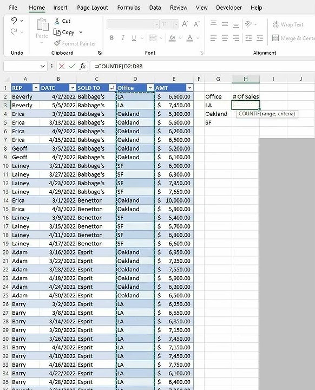Image resolution: width=315 pixels, height=390 pixels.
Task: Click the SF label cell in column G
Action: pyautogui.click(x=218, y=122)
